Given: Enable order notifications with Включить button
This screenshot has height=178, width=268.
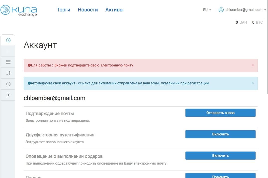Looking at the screenshot, I should [220, 156].
